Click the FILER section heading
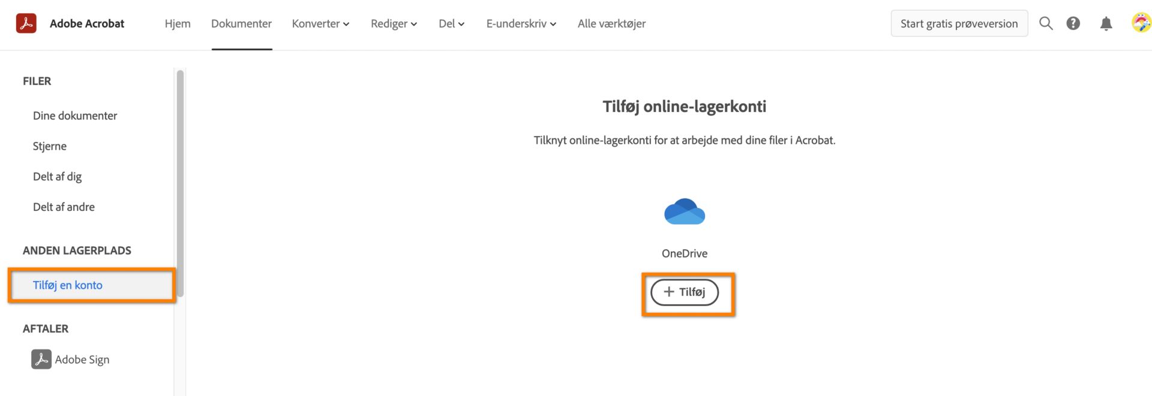The width and height of the screenshot is (1152, 396). click(37, 81)
